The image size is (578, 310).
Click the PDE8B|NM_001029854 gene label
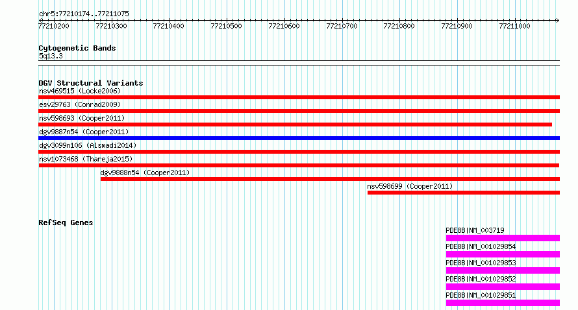pyautogui.click(x=481, y=246)
